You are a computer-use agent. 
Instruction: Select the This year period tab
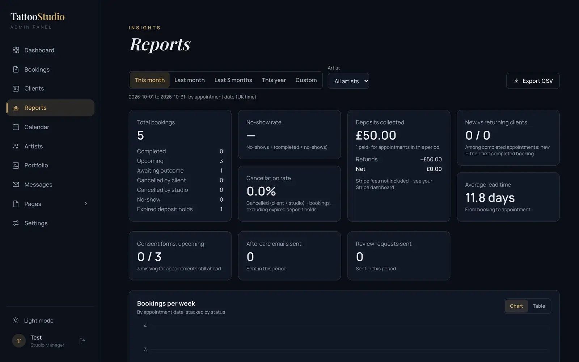[274, 80]
